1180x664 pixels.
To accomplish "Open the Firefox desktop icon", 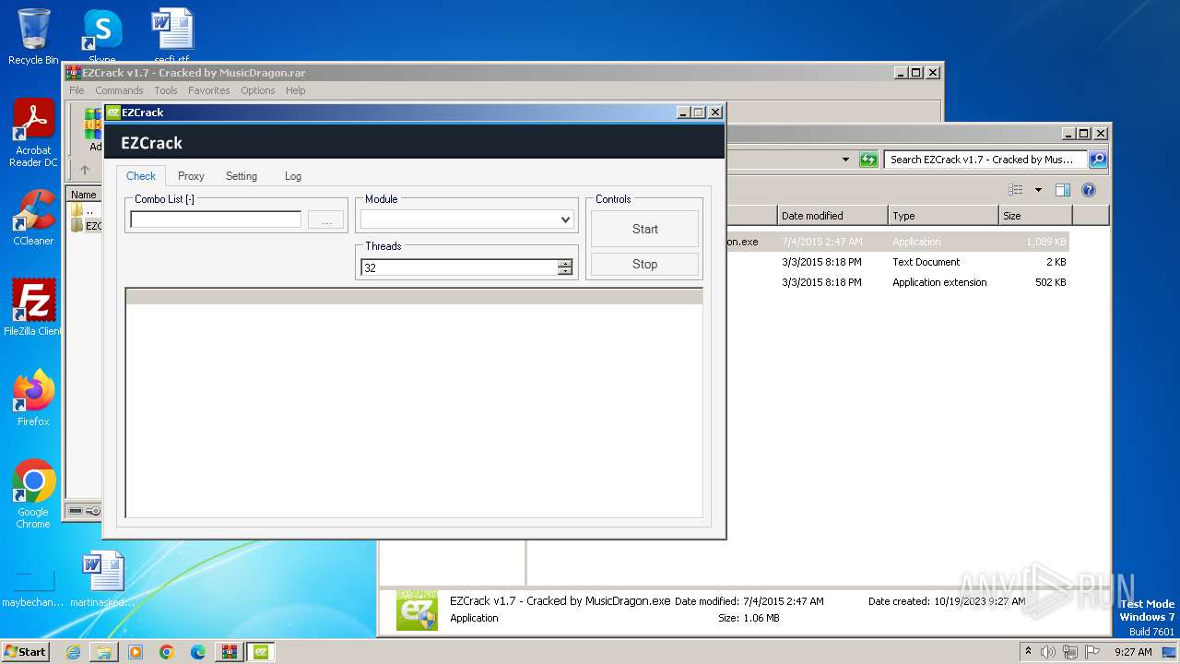I will (33, 397).
